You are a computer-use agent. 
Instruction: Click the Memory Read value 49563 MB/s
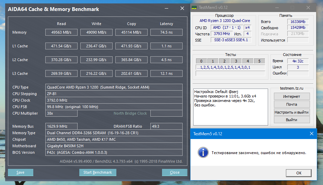pos(61,32)
